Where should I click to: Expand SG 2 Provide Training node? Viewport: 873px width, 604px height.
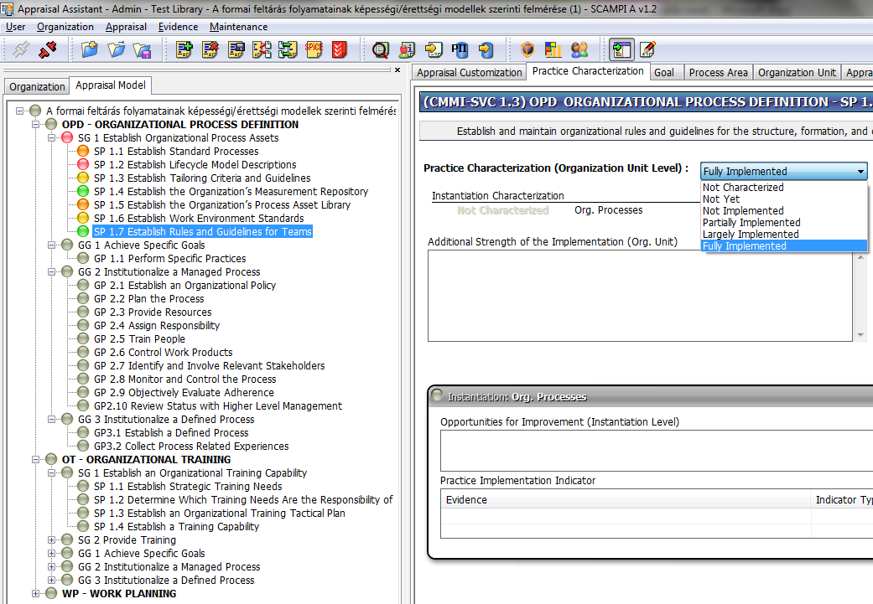tap(52, 540)
